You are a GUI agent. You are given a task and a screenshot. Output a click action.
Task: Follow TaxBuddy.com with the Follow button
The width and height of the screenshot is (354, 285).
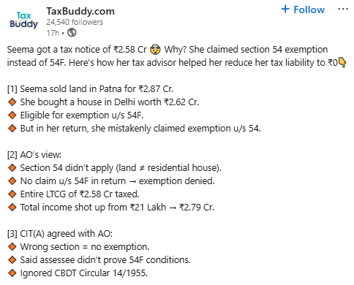click(x=303, y=9)
